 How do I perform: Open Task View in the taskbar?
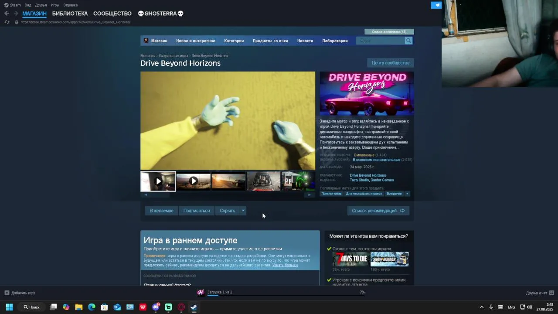53,307
